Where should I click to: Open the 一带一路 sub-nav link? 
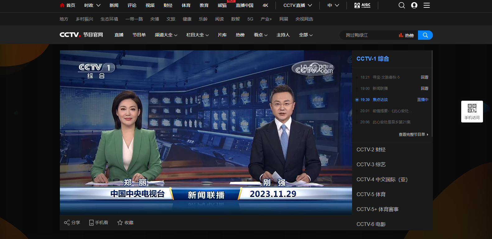(134, 19)
